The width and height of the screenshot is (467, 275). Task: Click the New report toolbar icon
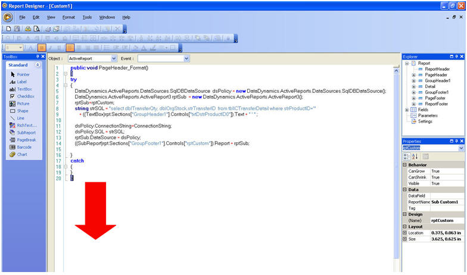[x=8, y=29]
